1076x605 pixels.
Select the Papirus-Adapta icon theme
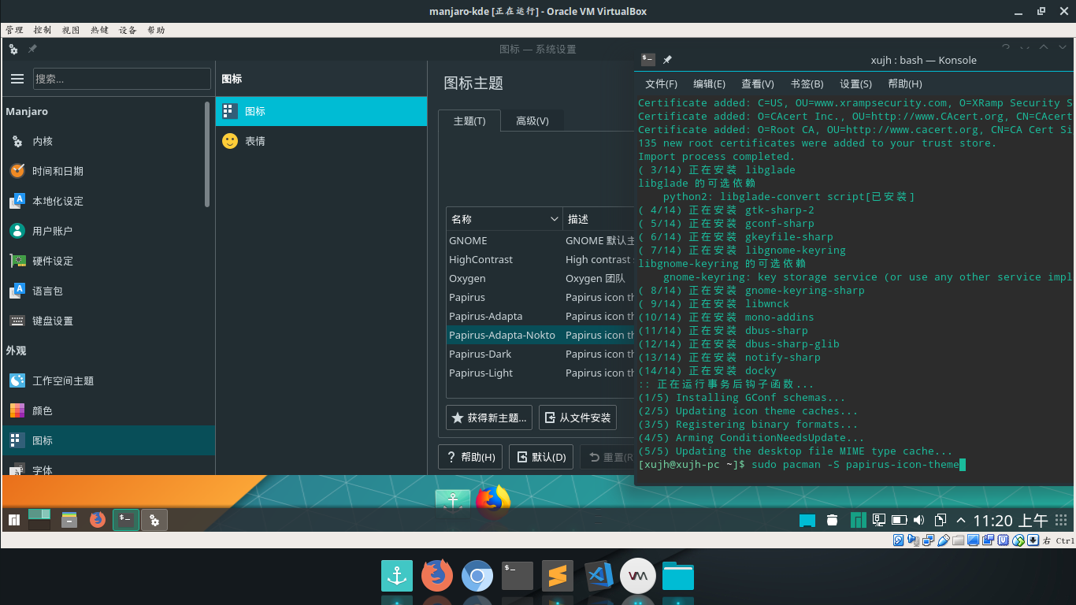tap(540, 317)
